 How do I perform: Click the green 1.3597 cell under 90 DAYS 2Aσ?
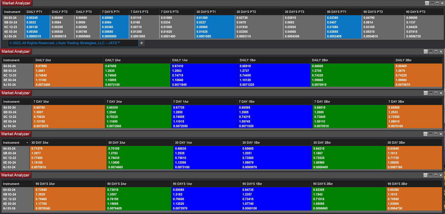(x=138, y=194)
